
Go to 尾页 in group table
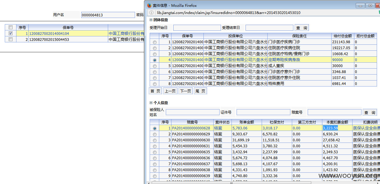pyautogui.click(x=200, y=91)
